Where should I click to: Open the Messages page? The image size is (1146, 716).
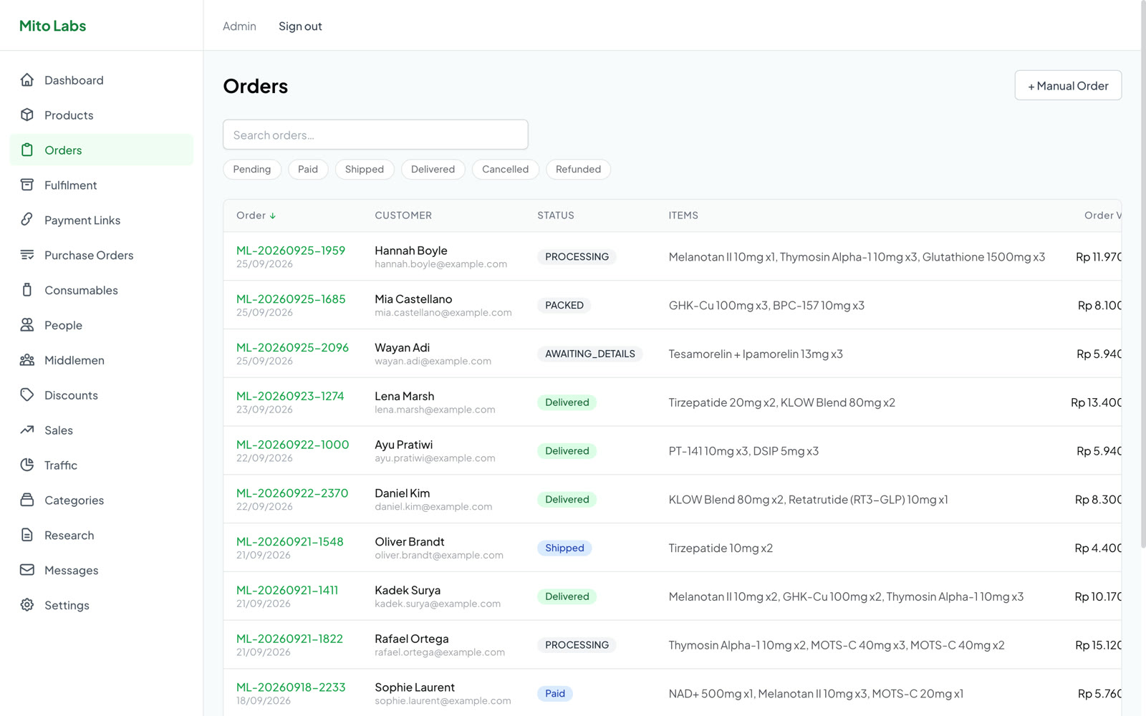pyautogui.click(x=102, y=570)
